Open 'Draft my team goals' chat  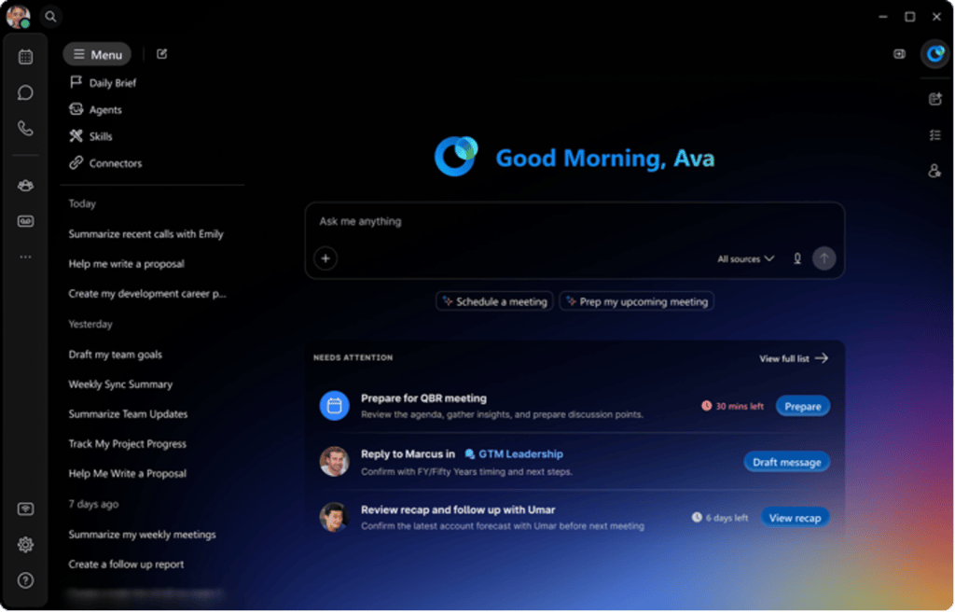coord(115,355)
